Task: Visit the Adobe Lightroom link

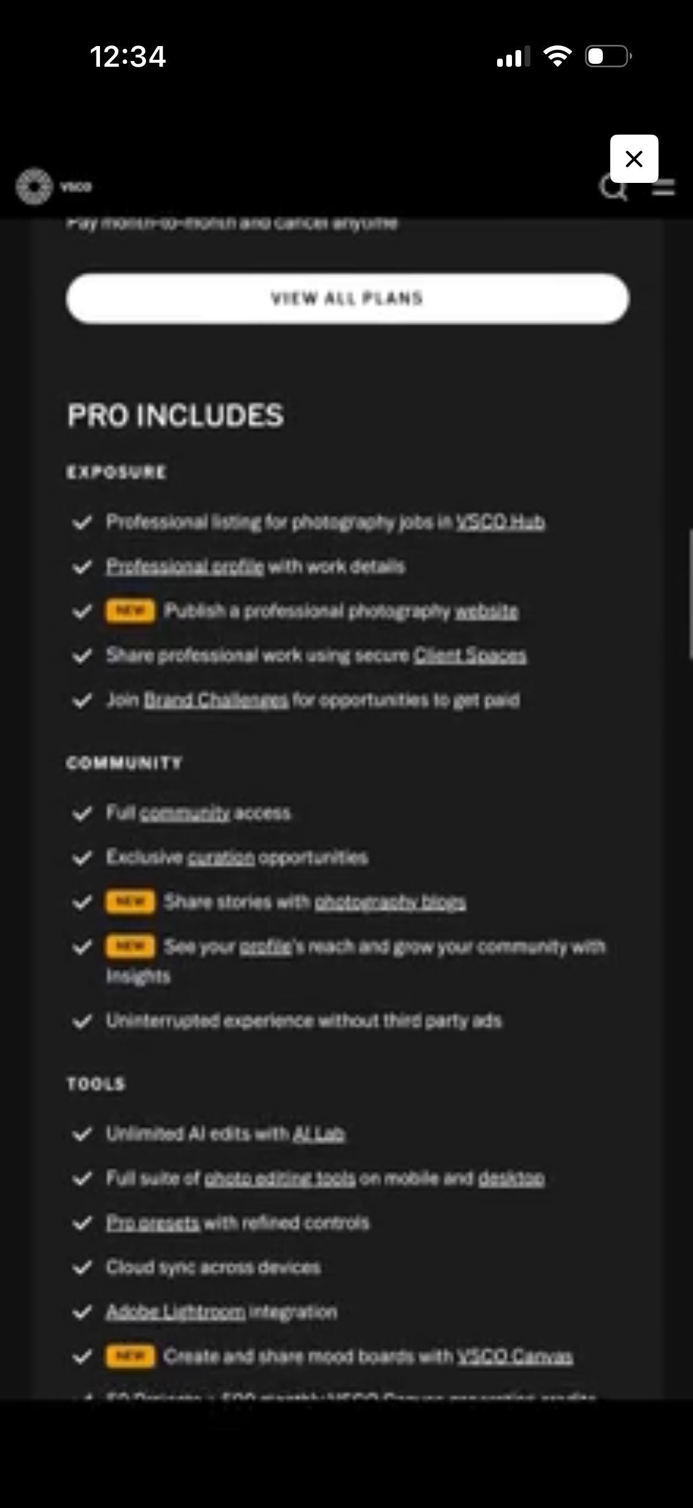Action: (175, 1312)
